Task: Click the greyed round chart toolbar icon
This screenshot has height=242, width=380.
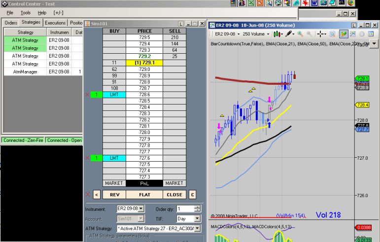Action: 362,34
